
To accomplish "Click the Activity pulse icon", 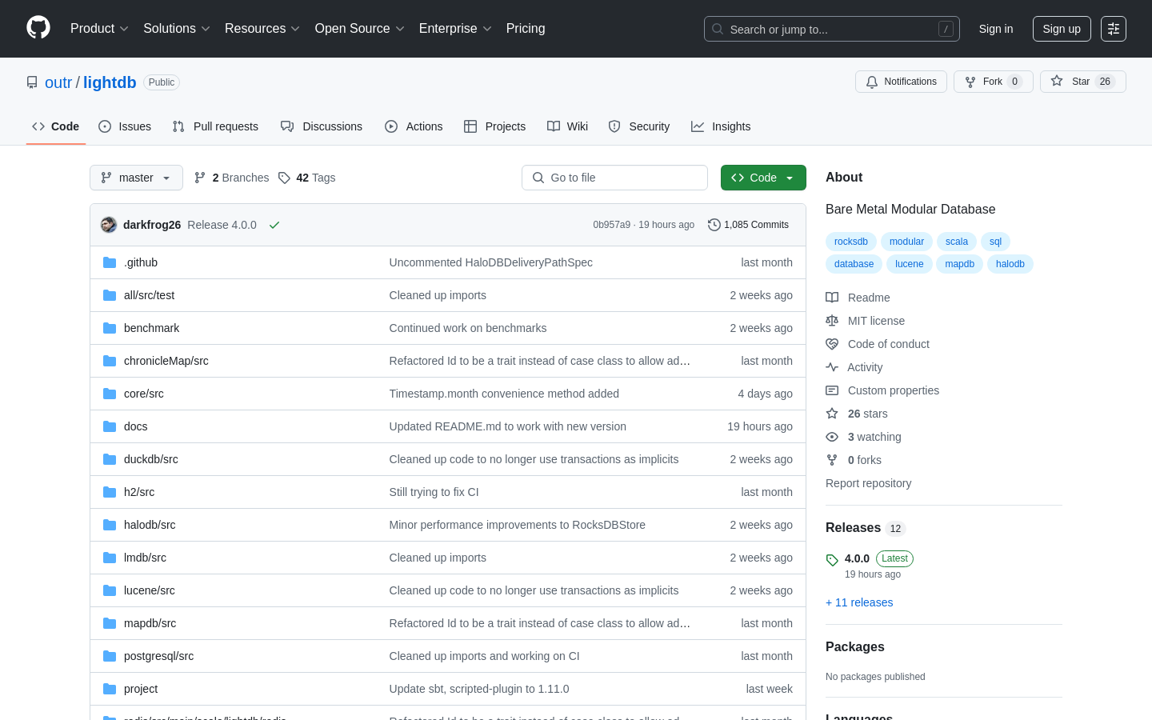I will coord(832,367).
